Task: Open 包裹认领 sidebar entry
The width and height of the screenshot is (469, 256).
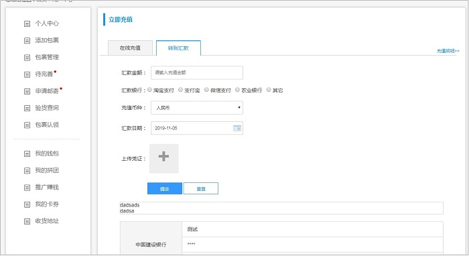Action: click(x=47, y=125)
